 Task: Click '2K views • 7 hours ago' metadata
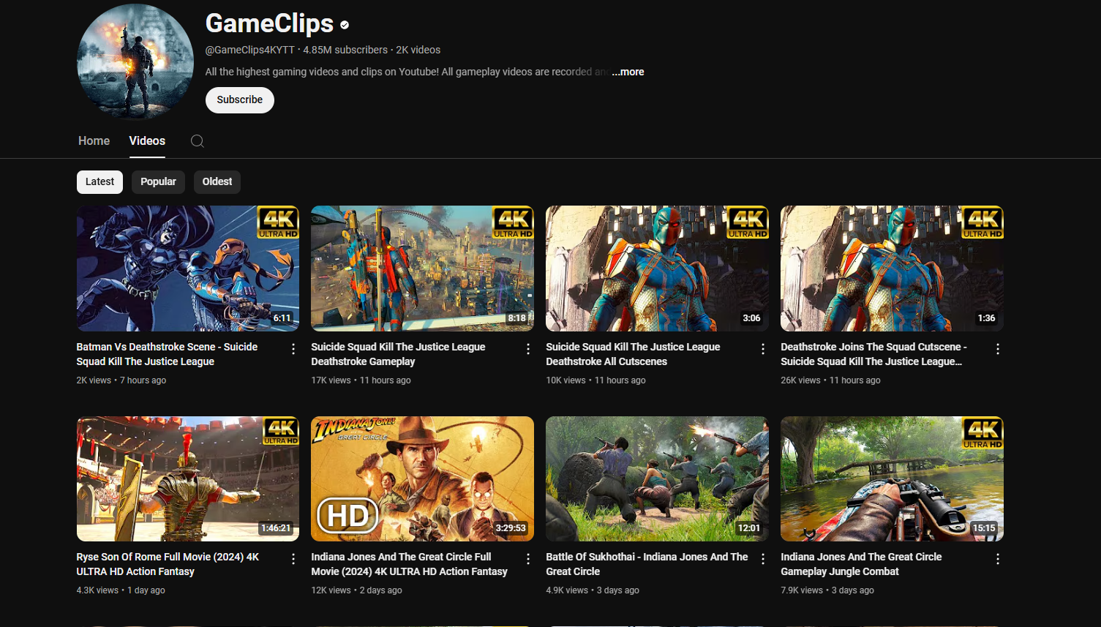pos(121,380)
